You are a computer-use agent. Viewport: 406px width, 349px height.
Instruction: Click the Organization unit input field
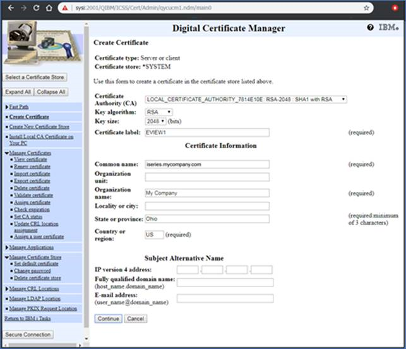pyautogui.click(x=207, y=177)
